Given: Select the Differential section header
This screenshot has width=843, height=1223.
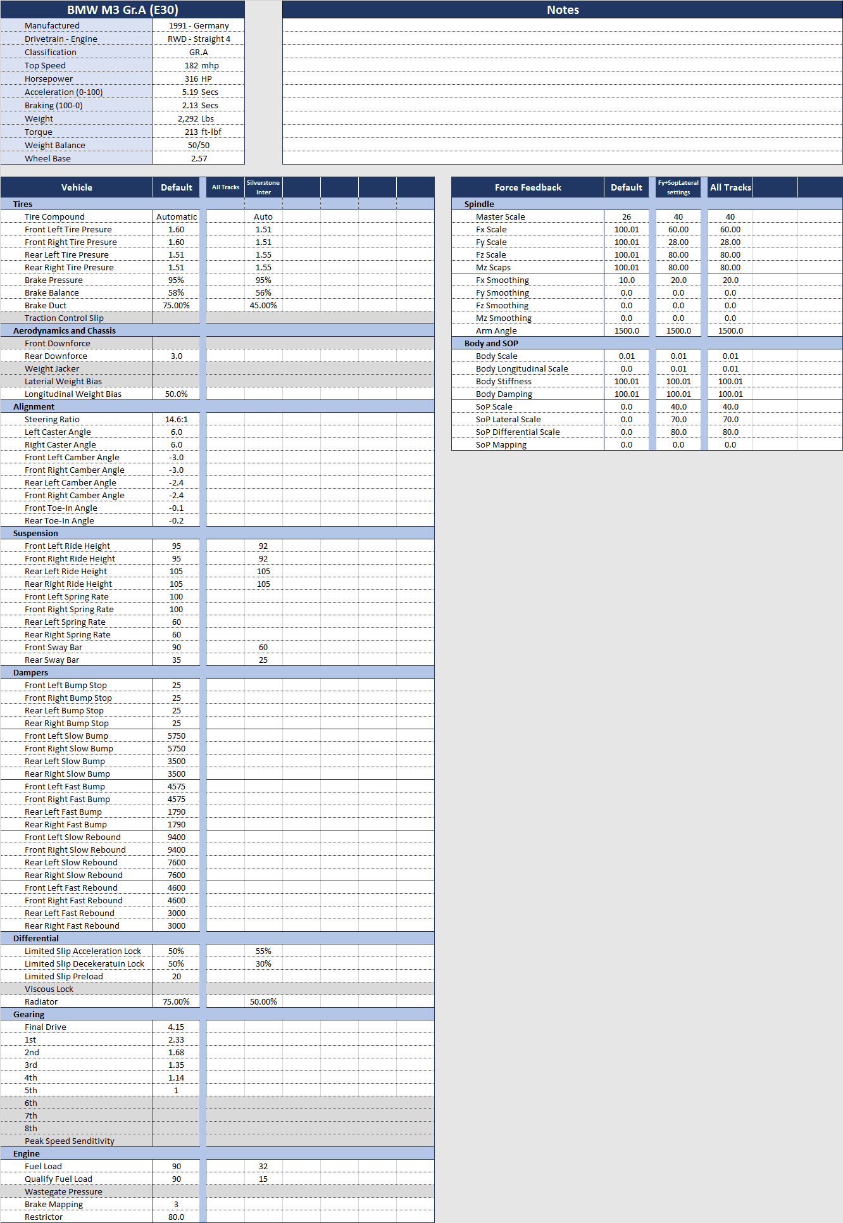Looking at the screenshot, I should (x=217, y=938).
